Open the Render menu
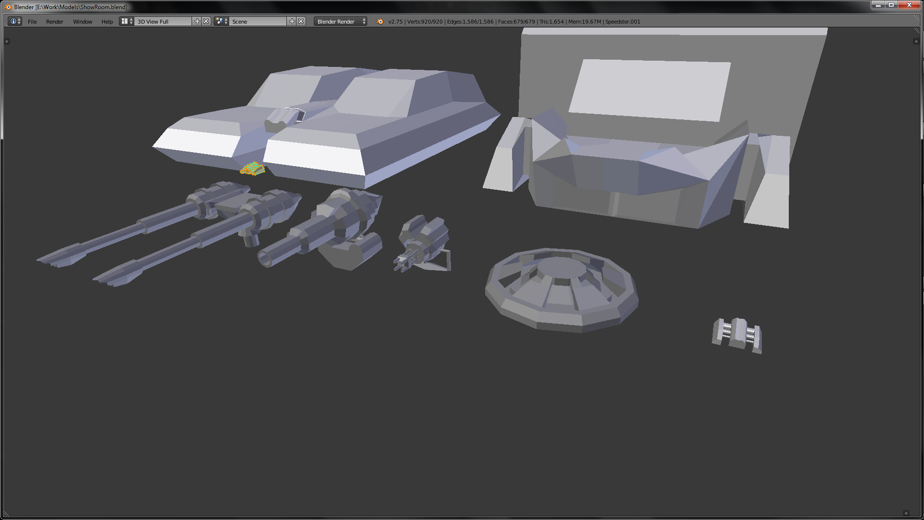The height and width of the screenshot is (520, 924). (54, 22)
